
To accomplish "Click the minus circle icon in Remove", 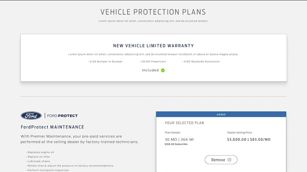I will click(x=229, y=160).
